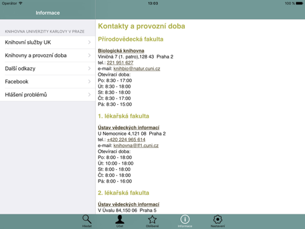305x229 pixels.
Task: Open Ústav vědeckých informací under 1. lékařská fakulta
Action: coord(128,128)
